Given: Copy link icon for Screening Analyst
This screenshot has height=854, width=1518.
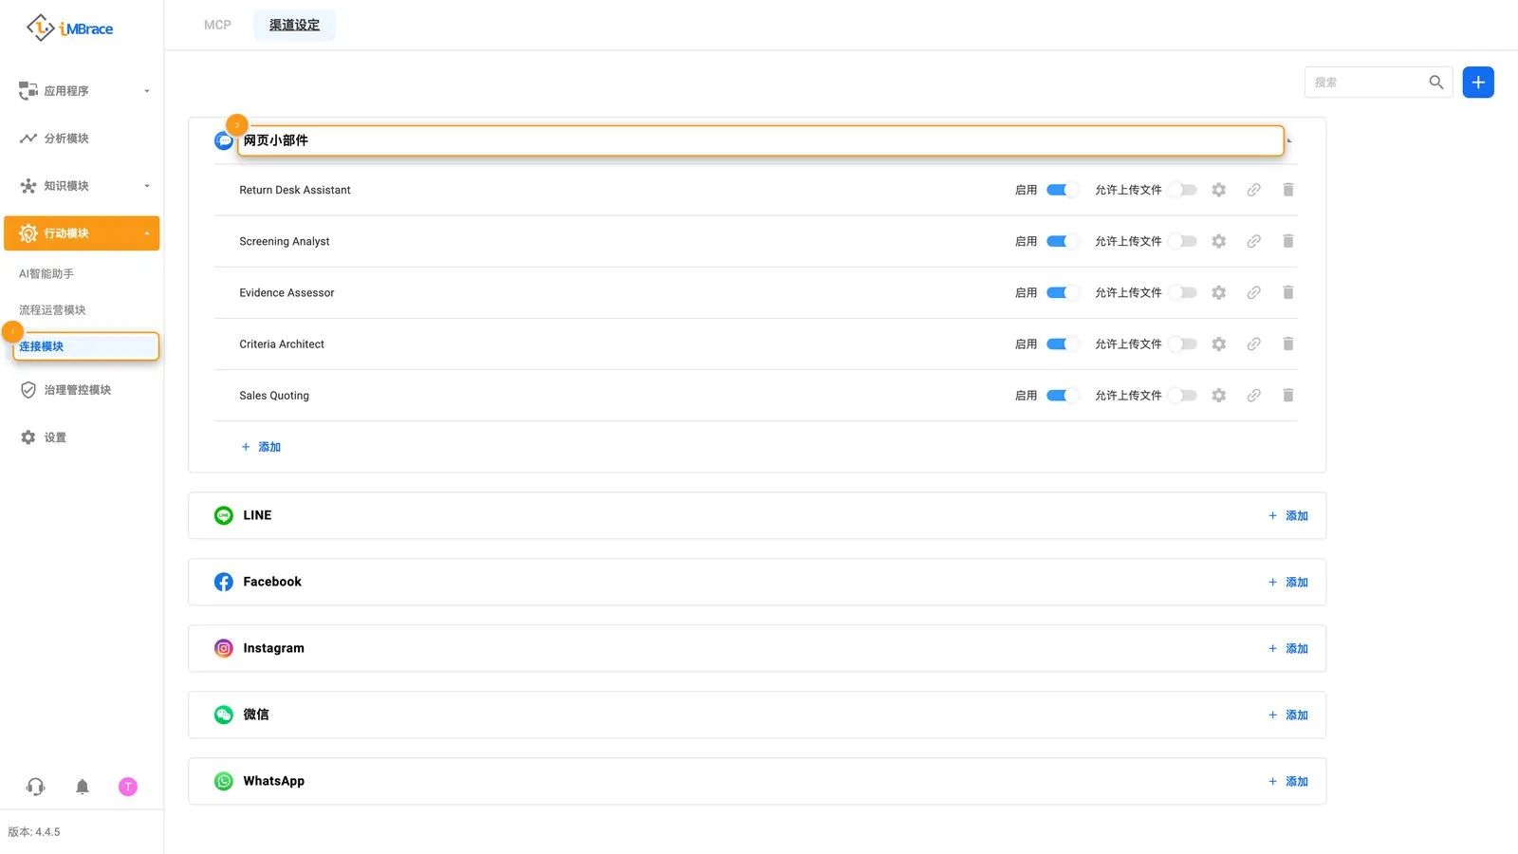Looking at the screenshot, I should 1253,241.
